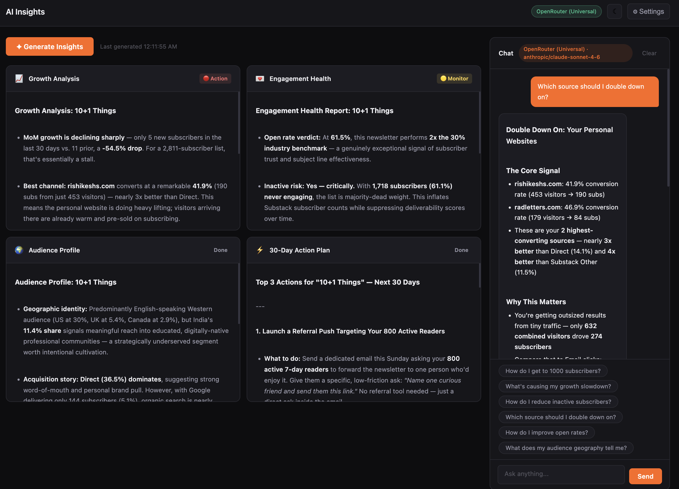The height and width of the screenshot is (489, 679).
Task: Select the Chat panel header
Action: click(506, 53)
